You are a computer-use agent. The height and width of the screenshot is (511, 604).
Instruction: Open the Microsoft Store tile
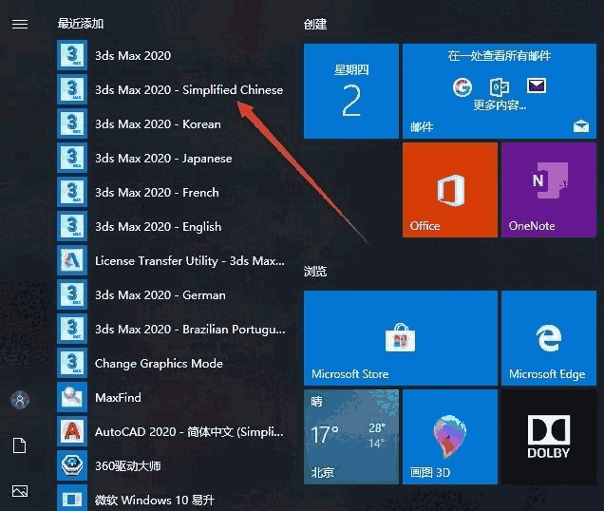(x=400, y=338)
